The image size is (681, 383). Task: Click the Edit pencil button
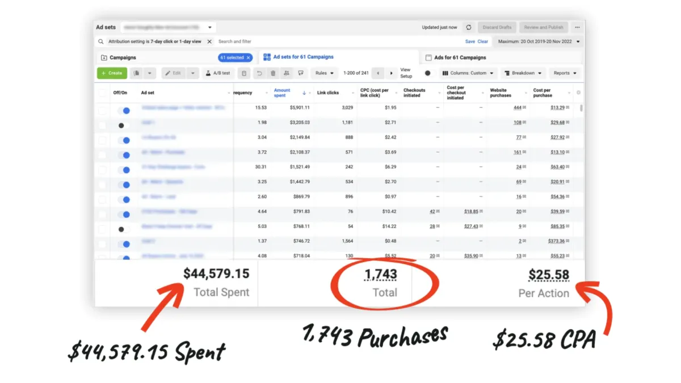pyautogui.click(x=173, y=73)
